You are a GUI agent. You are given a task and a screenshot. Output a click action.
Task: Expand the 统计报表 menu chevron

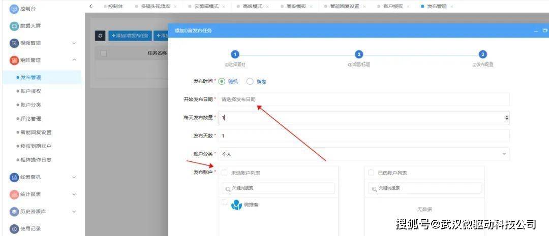click(74, 194)
